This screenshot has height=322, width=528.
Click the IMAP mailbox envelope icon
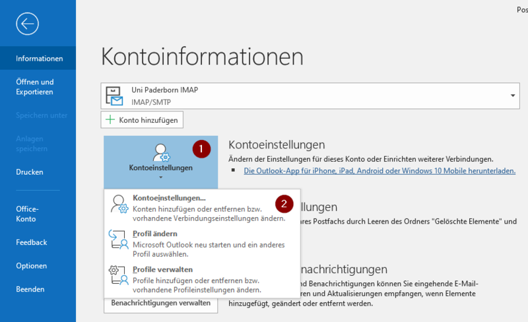(114, 96)
